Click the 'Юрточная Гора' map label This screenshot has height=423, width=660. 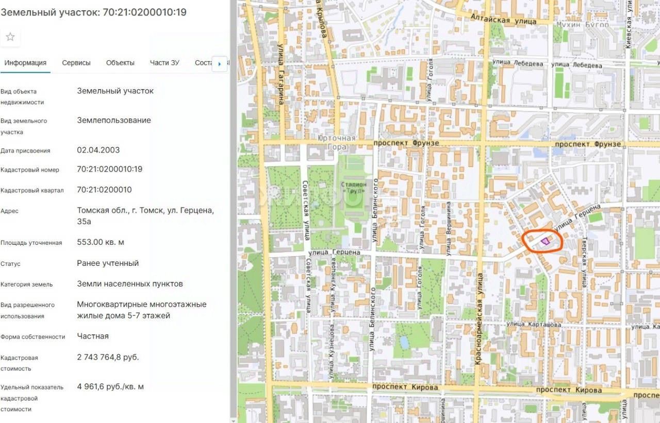337,142
